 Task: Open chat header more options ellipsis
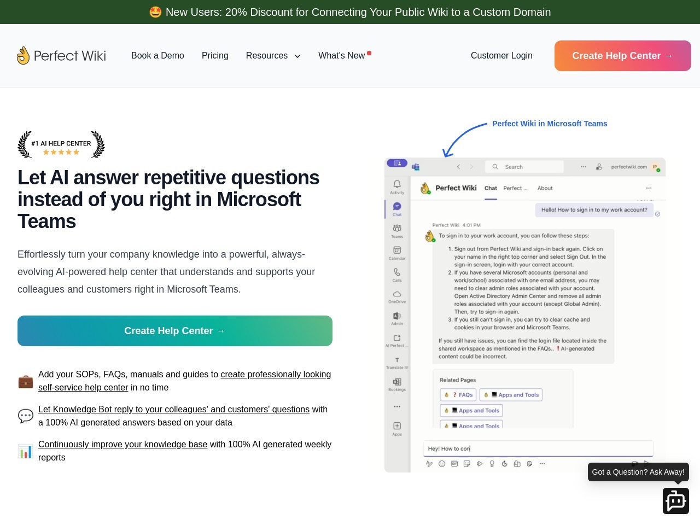pyautogui.click(x=649, y=188)
